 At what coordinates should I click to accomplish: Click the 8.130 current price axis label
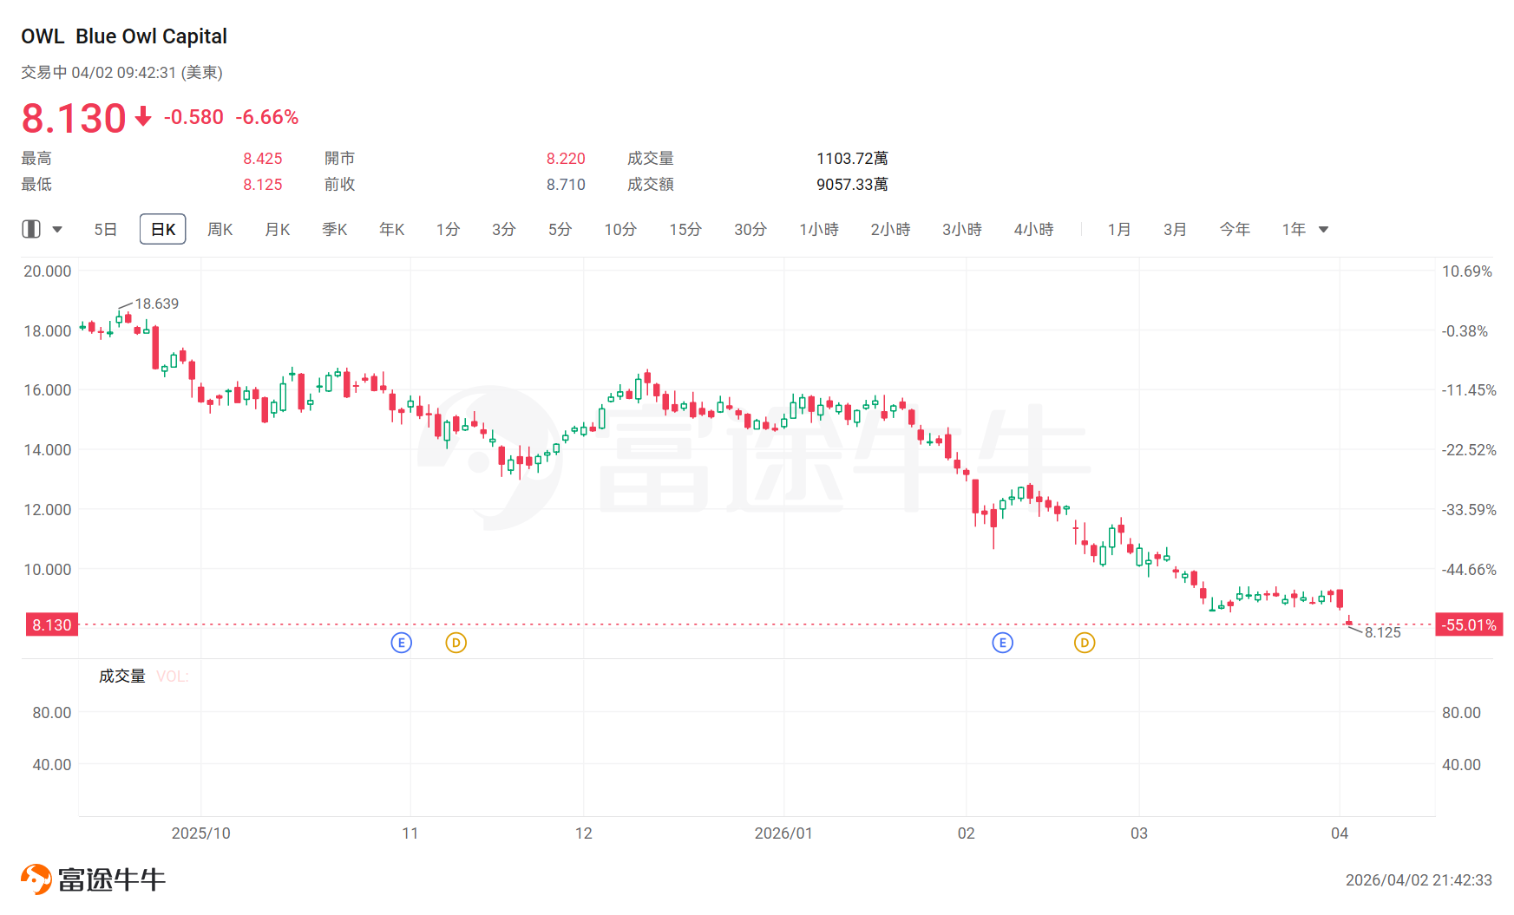click(52, 624)
